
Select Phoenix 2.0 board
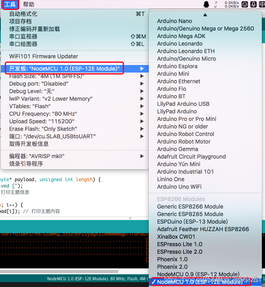coord(205,267)
